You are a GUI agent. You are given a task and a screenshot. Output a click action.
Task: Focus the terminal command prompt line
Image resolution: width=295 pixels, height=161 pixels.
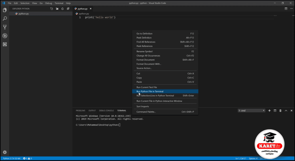click(98, 125)
